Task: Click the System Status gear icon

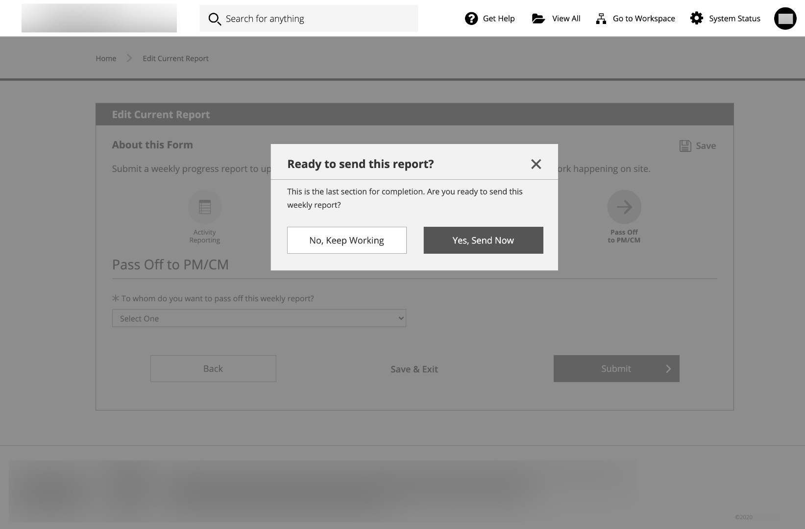Action: (696, 19)
